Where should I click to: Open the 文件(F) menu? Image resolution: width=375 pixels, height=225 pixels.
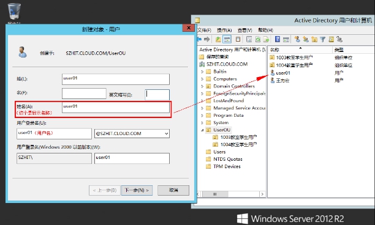205,31
